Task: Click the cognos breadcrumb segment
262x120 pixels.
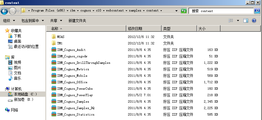Action: tap(86, 11)
